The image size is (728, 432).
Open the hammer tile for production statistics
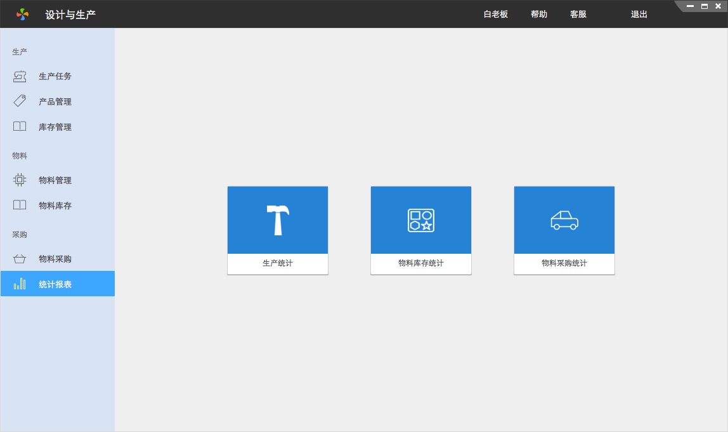coord(278,220)
